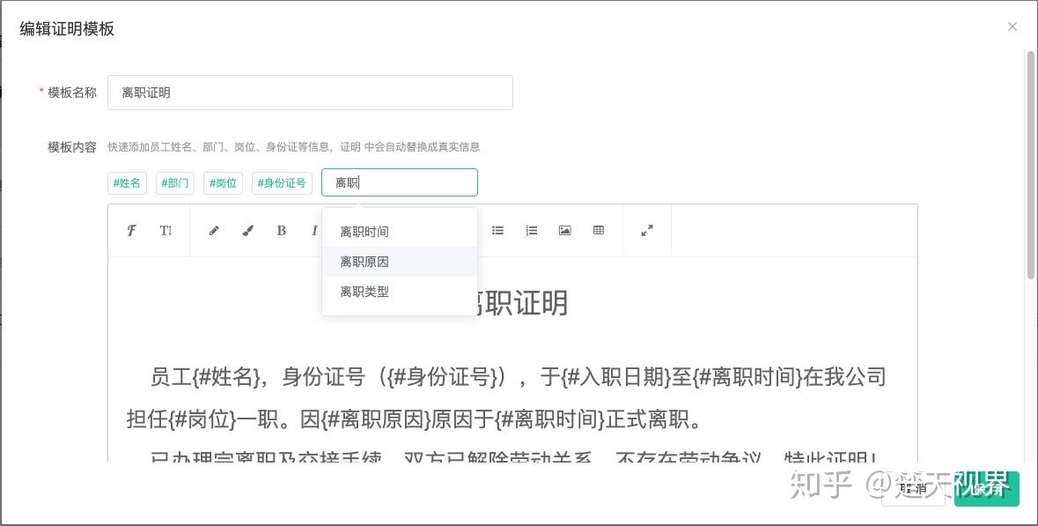Insert the #身份证号 tag
Image resolution: width=1038 pixels, height=526 pixels.
click(282, 183)
